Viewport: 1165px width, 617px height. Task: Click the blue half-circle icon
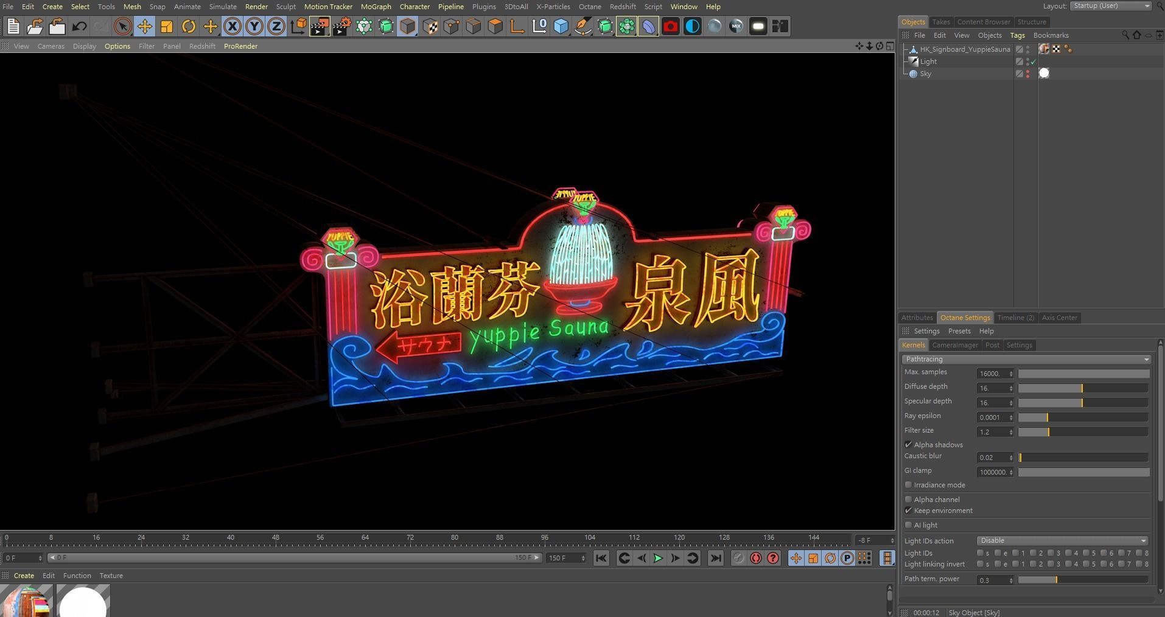click(692, 26)
